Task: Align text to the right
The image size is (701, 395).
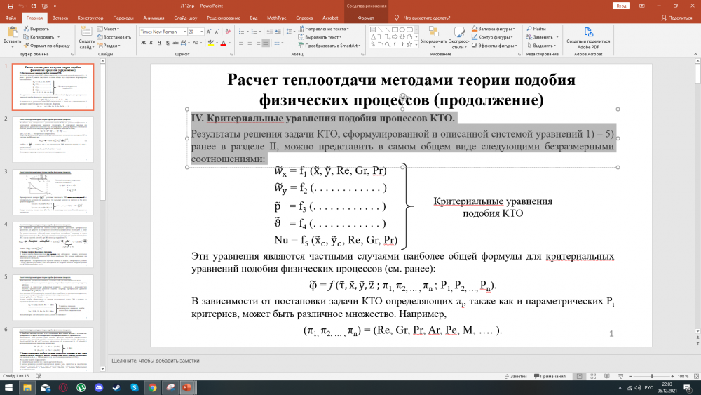Action: click(257, 43)
